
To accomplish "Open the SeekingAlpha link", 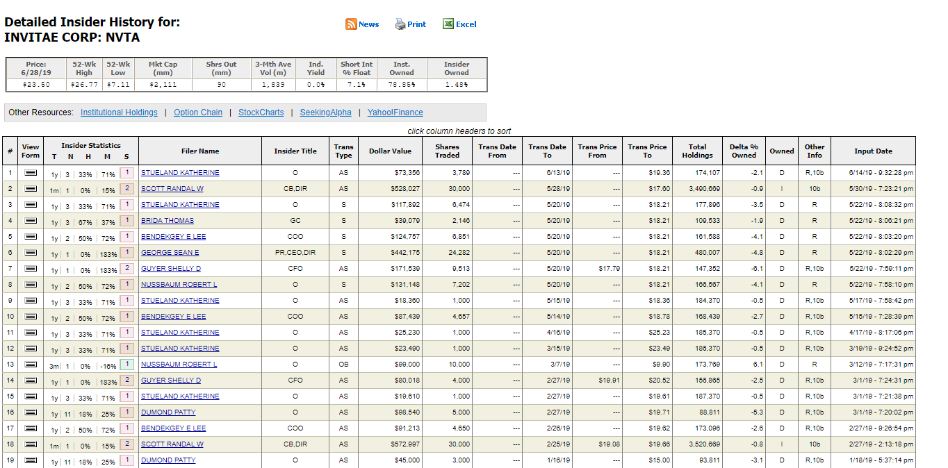I will click(x=325, y=112).
